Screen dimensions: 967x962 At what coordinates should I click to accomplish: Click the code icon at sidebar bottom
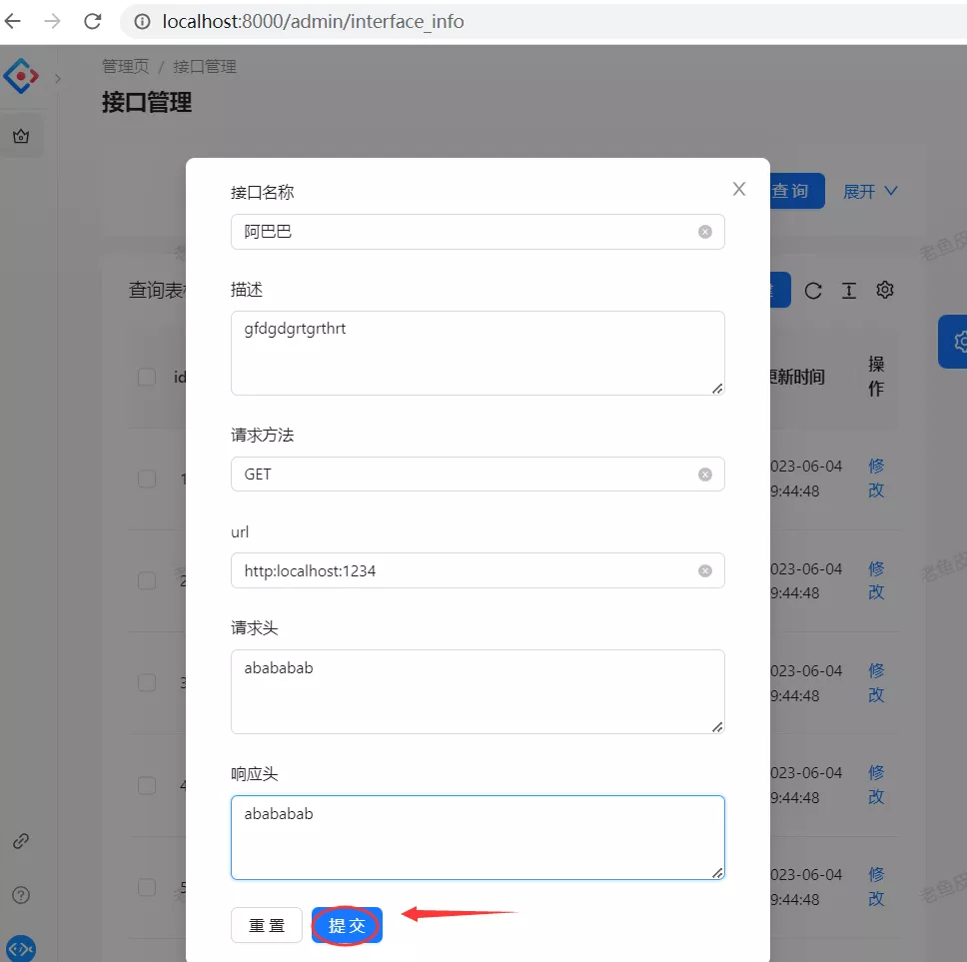[21, 948]
